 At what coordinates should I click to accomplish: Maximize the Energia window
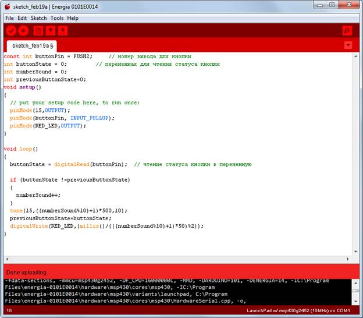(332, 5)
